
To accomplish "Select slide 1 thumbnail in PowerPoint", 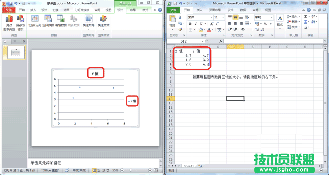I will point(16,52).
